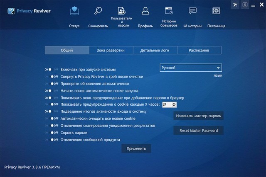Increase cookie warning hours stepper
Image resolution: width=266 pixels, height=177 pixels.
[175, 103]
